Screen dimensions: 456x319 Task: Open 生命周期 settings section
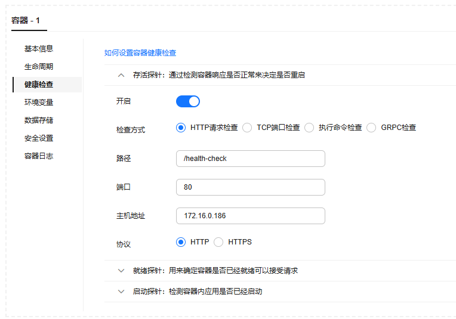39,67
